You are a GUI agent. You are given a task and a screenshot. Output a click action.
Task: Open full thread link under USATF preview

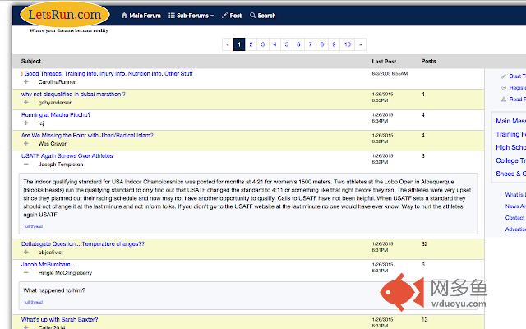tap(34, 226)
